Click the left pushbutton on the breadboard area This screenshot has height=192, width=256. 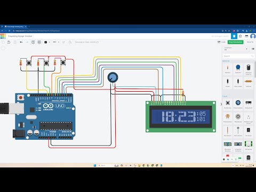click(x=29, y=63)
